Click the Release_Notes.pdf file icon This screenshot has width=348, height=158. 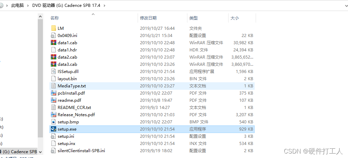pyautogui.click(x=53, y=115)
